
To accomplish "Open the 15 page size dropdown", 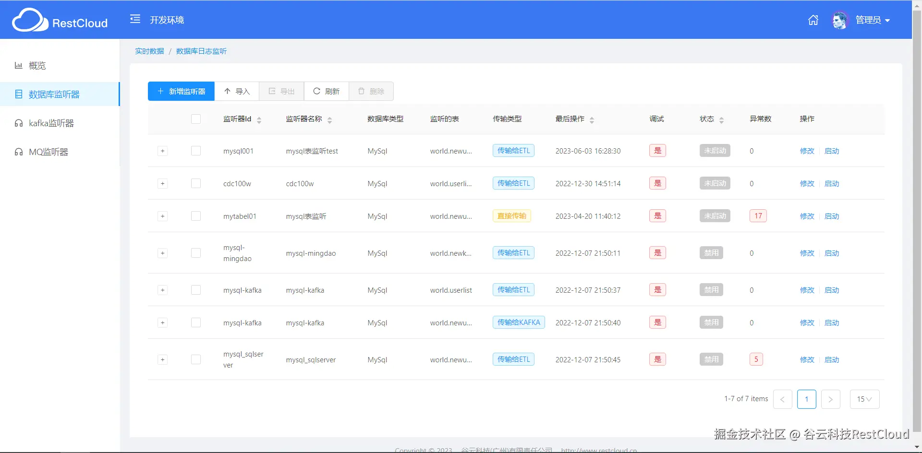I will (x=864, y=399).
